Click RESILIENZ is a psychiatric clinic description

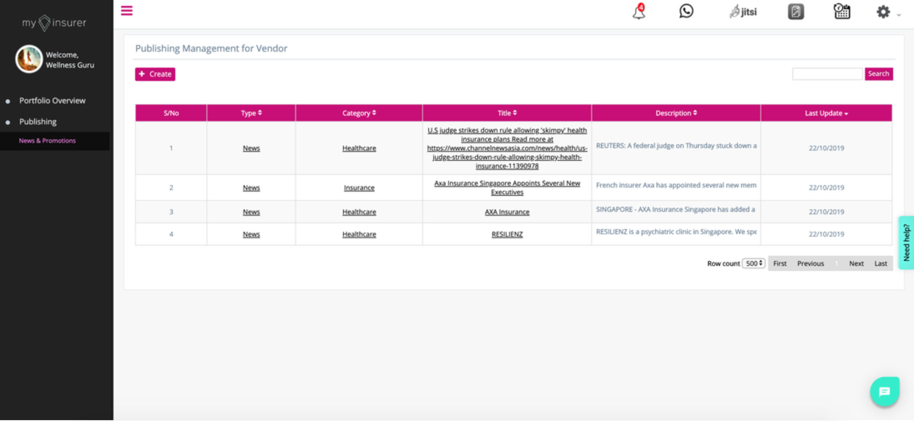[676, 232]
